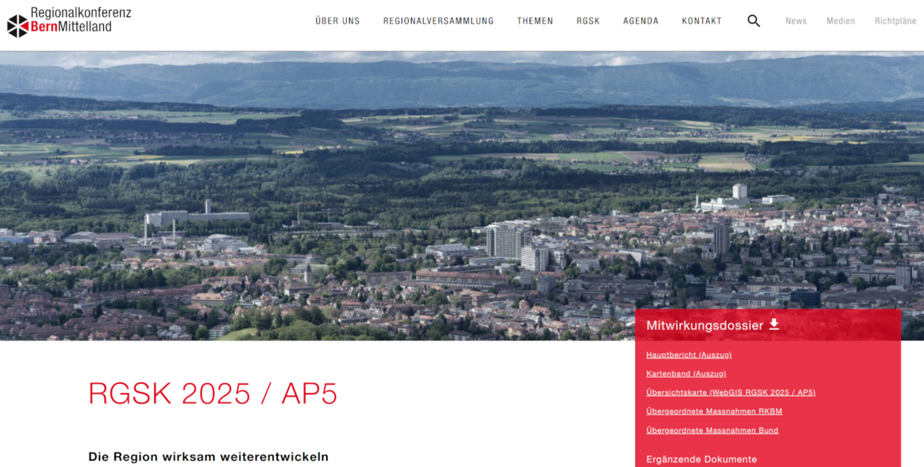
Task: Navigate to KONTAKT
Action: click(x=702, y=21)
